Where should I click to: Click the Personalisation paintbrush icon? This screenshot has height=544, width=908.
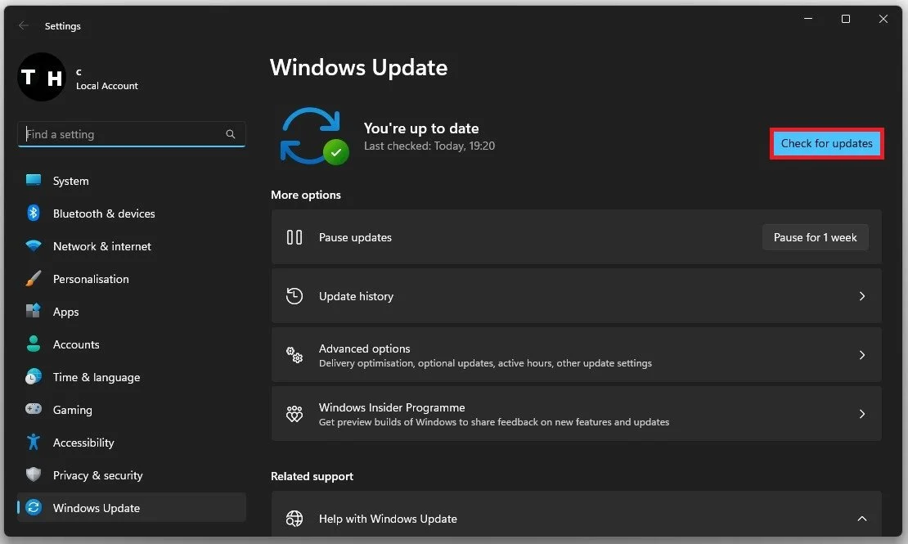34,279
